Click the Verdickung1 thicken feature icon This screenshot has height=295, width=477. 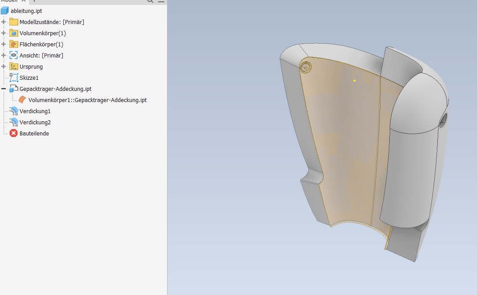click(x=14, y=111)
